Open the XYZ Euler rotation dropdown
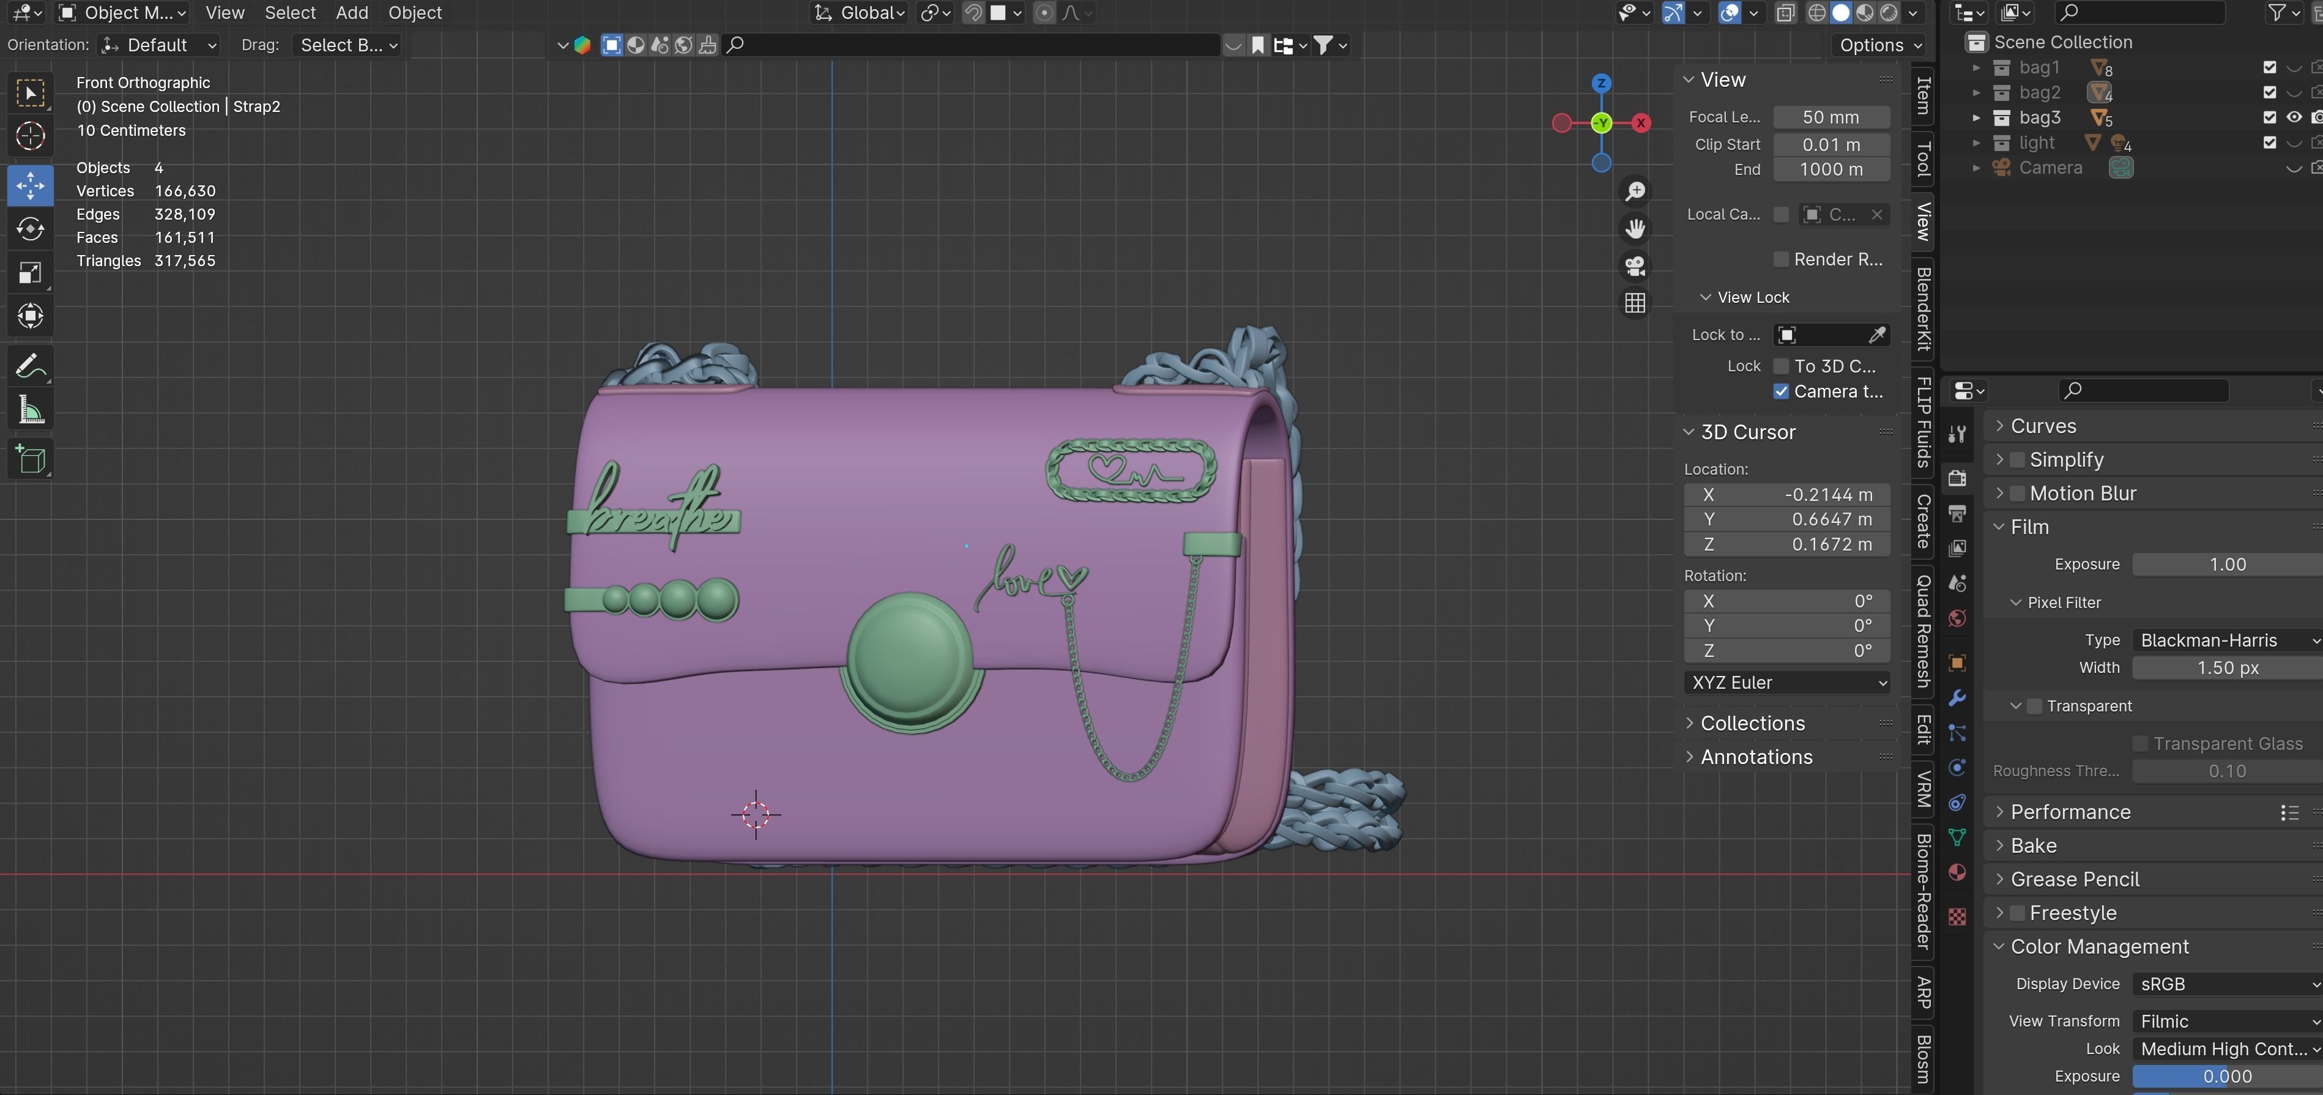2323x1095 pixels. click(1786, 683)
